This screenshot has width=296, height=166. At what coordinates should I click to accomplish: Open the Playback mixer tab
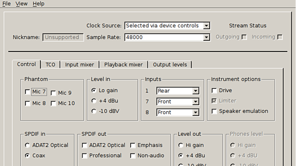click(123, 65)
